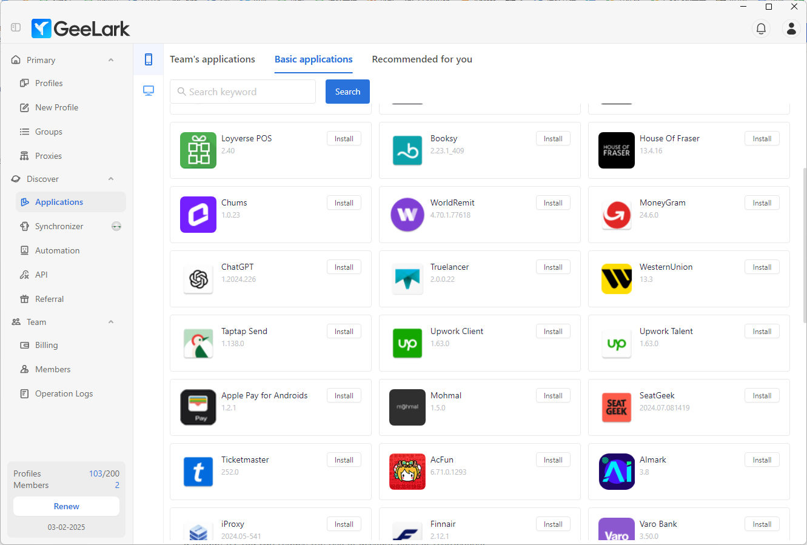
Task: Install WesternUnion
Action: point(762,267)
